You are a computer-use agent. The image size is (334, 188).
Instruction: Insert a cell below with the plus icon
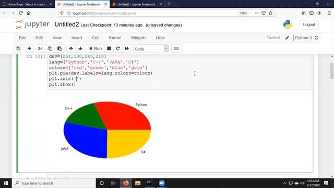pos(29,49)
